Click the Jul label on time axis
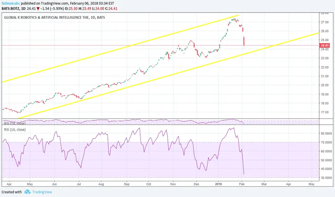Image resolution: width=335 pixels, height=197 pixels. tap(79, 184)
